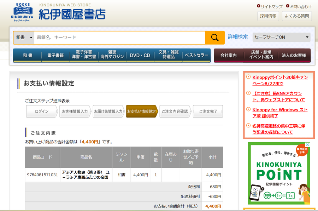
Task: Click the KINOKUNIYA POINT banner ad
Action: [279, 173]
